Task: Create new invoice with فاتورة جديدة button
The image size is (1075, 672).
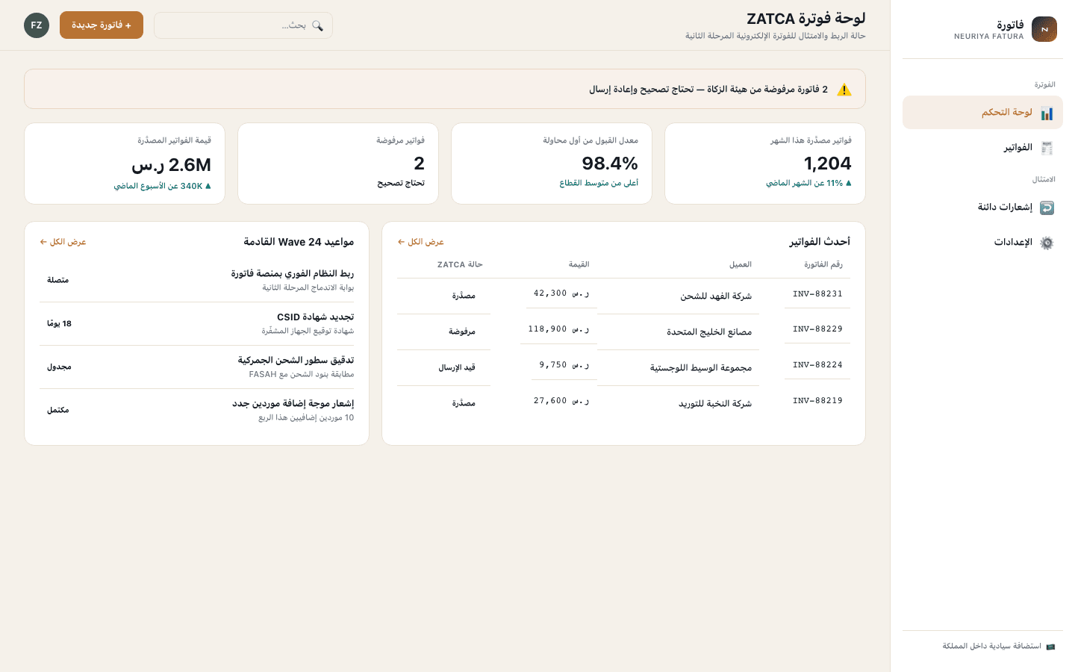Action: click(x=102, y=25)
